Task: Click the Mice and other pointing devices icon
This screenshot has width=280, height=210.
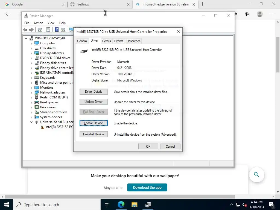Action: (x=37, y=83)
